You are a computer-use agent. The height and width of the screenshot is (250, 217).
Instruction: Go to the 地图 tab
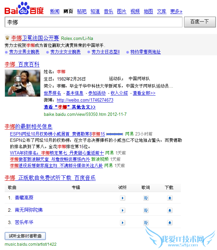[148, 11]
